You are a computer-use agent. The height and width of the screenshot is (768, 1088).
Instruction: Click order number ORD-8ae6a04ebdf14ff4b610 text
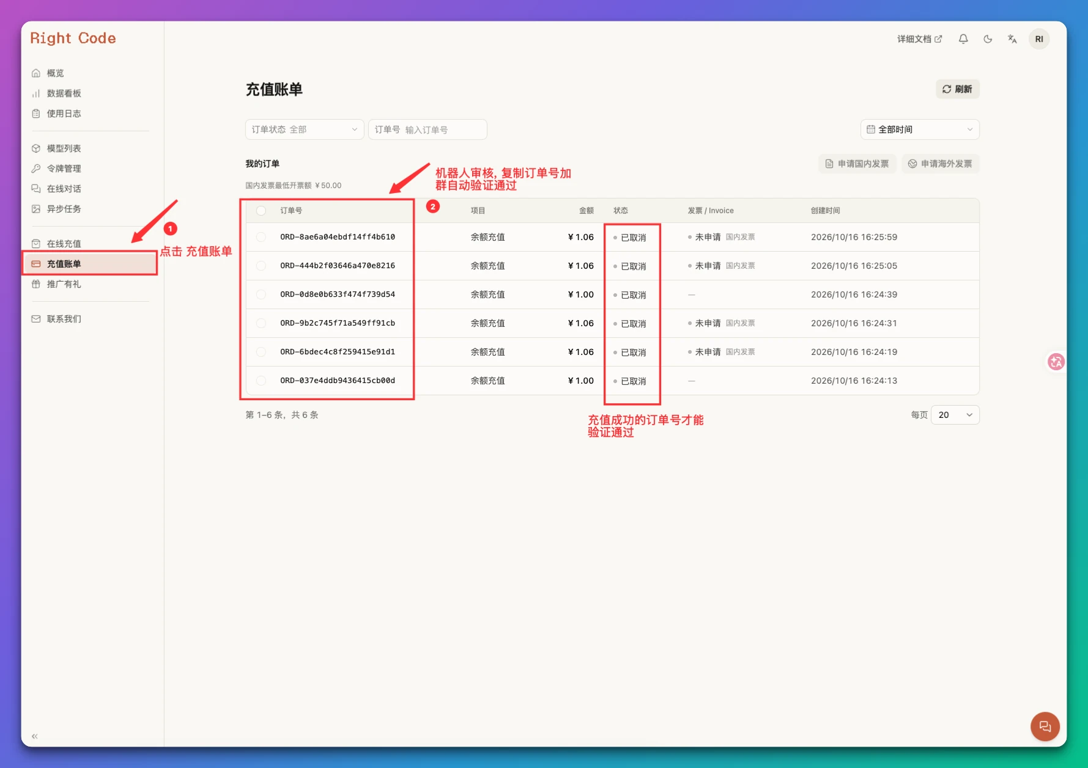[x=338, y=237]
